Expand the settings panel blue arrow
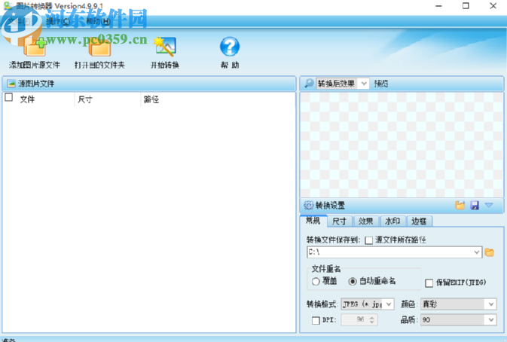Screen dimensions: 507x342 [489, 205]
